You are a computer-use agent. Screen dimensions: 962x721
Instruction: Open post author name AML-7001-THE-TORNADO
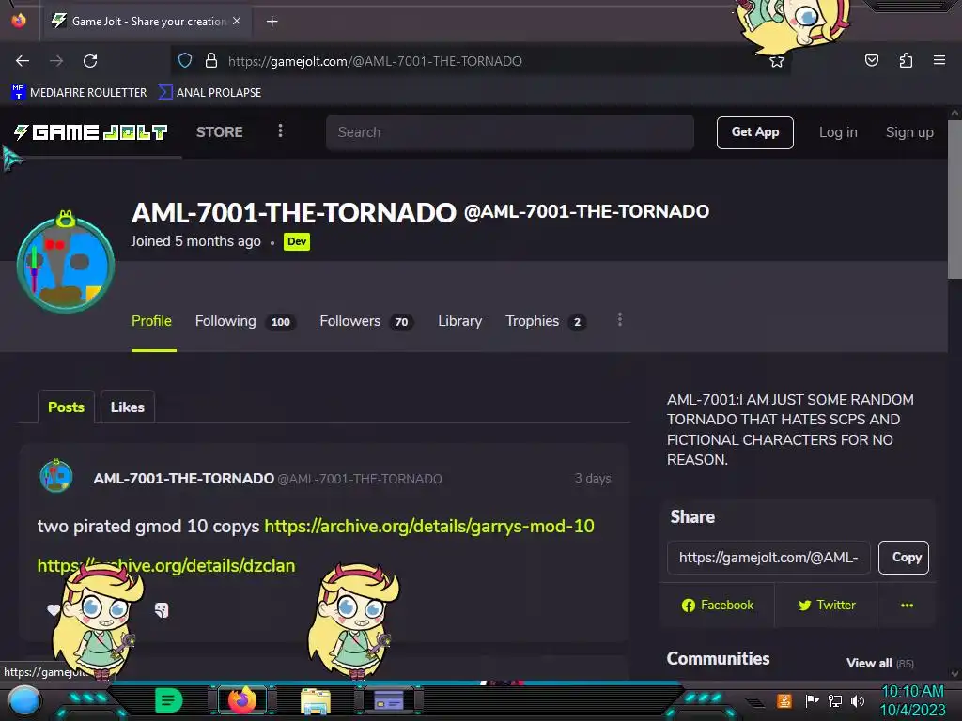tap(183, 478)
